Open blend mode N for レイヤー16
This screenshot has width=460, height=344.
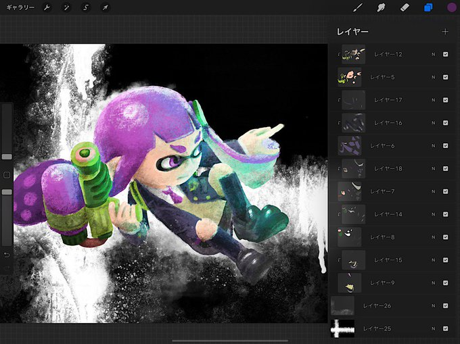point(434,123)
